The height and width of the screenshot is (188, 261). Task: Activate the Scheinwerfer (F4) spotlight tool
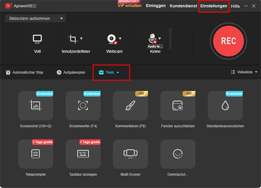[83, 106]
